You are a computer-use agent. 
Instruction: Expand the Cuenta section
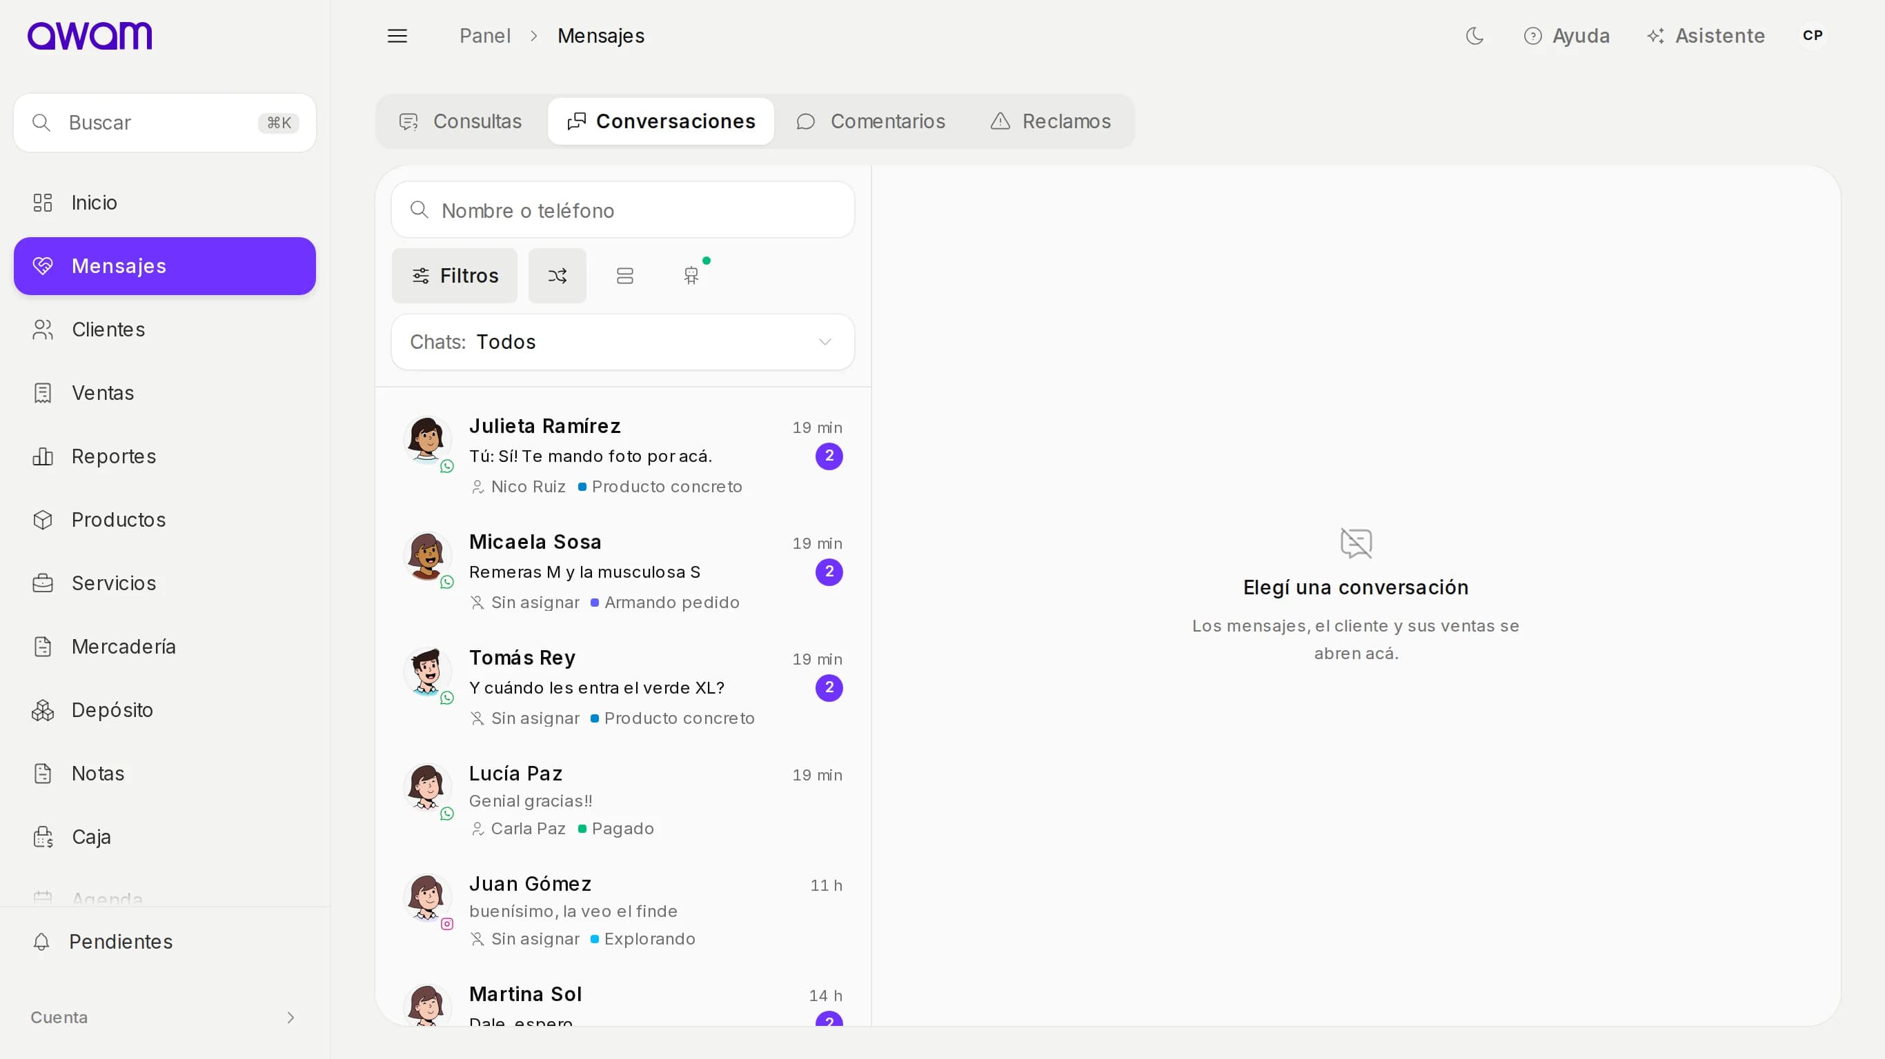coord(165,1018)
